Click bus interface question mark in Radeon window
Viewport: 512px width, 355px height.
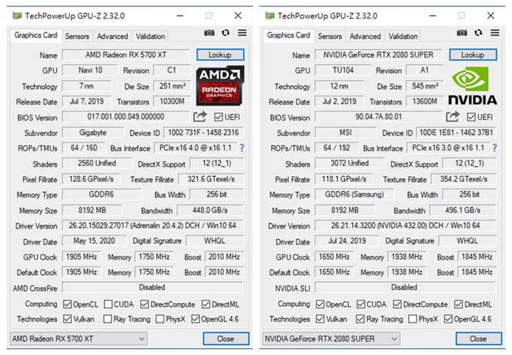[x=242, y=148]
